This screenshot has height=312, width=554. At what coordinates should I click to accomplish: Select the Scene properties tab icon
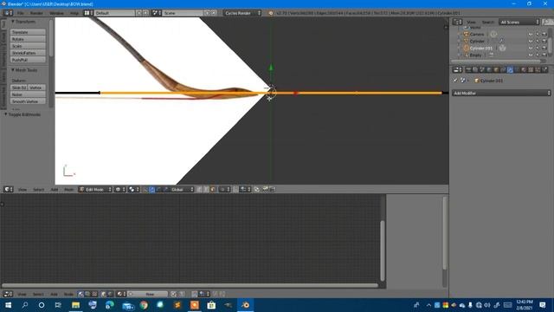coord(482,69)
